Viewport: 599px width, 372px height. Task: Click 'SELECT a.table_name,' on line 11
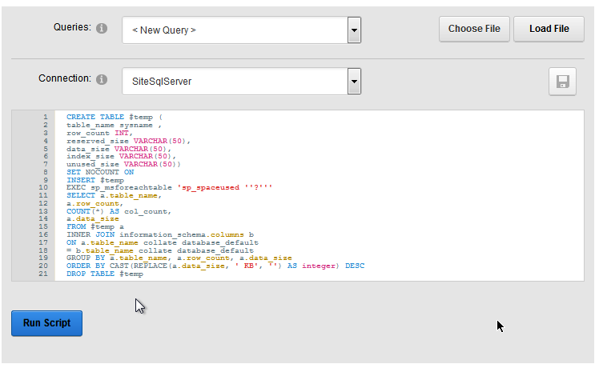(115, 196)
